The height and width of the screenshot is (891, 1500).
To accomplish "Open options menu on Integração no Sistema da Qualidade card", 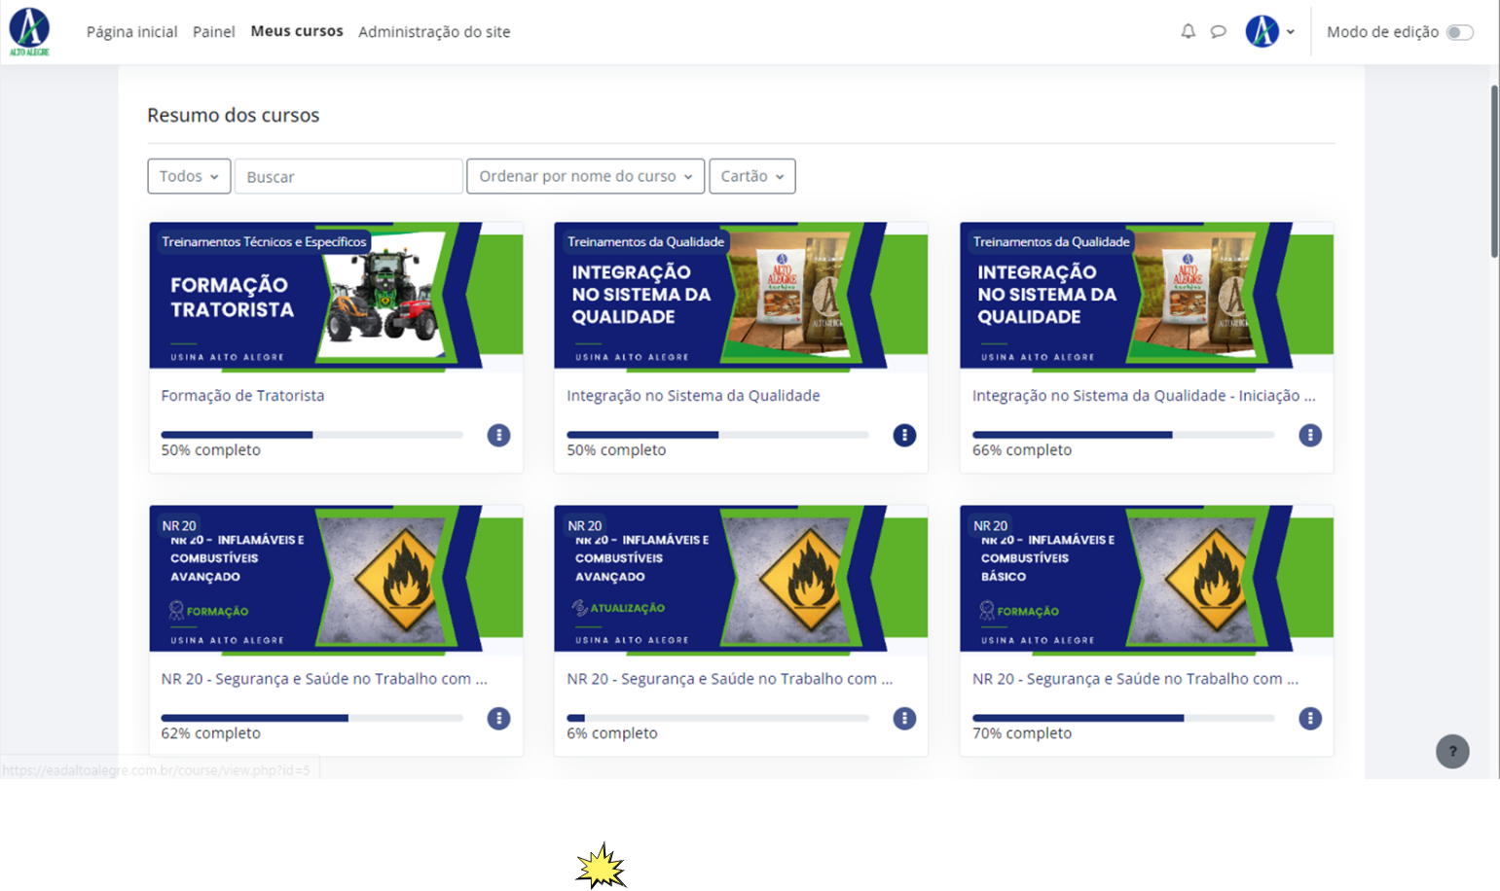I will point(904,435).
